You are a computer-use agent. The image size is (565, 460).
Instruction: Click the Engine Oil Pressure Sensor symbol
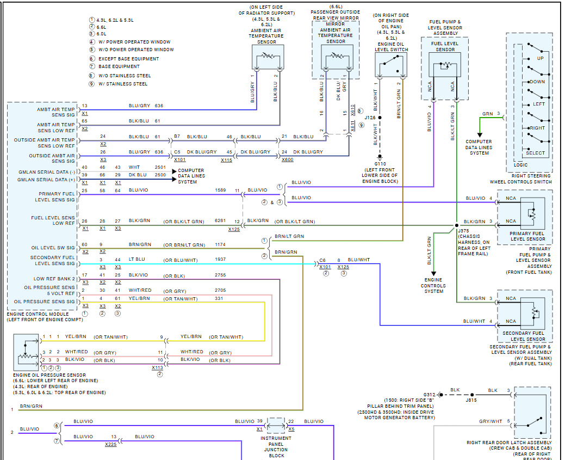(26, 353)
